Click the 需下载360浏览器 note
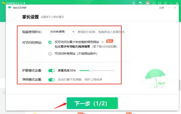181x114 pixels. pyautogui.click(x=104, y=47)
